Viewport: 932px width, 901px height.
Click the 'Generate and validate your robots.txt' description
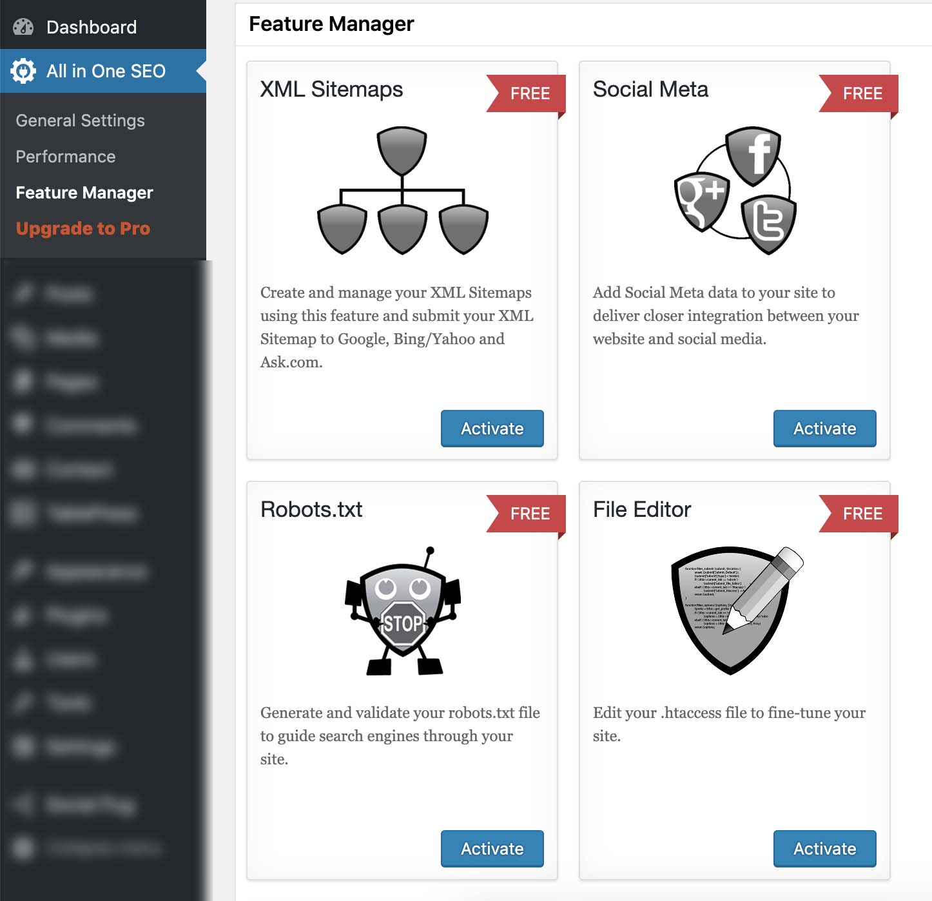coord(400,736)
